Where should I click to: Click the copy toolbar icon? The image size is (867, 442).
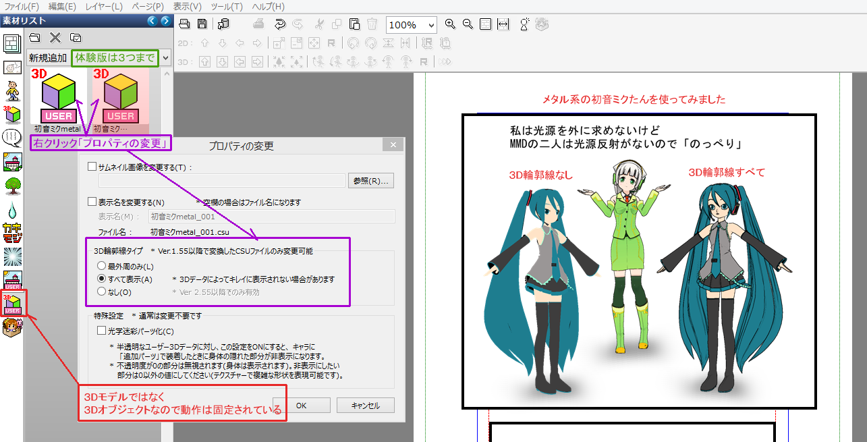337,25
